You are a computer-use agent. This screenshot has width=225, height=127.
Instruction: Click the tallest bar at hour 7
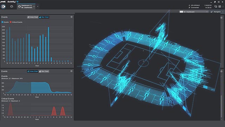click(x=49, y=44)
